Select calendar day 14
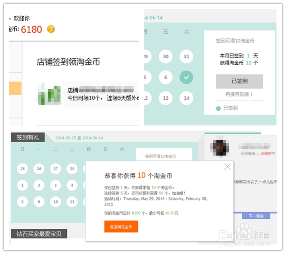 pyautogui.click(x=187, y=98)
